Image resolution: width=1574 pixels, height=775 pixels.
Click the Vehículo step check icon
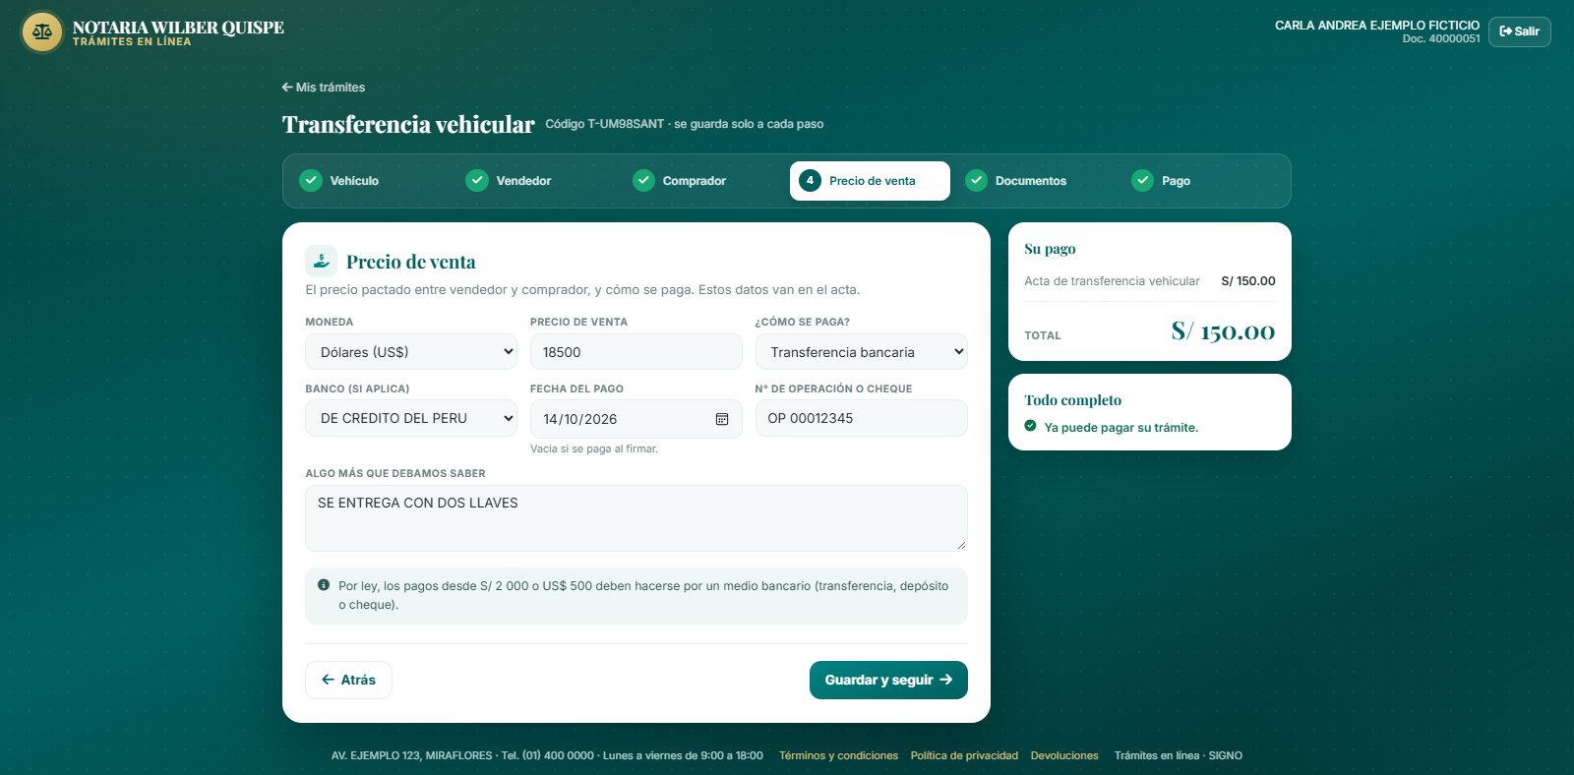pyautogui.click(x=311, y=181)
